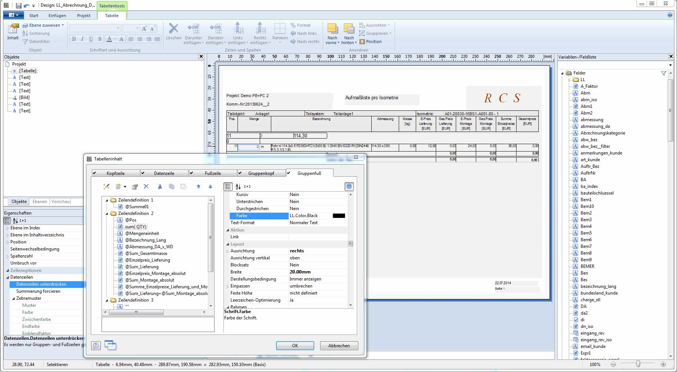Select the @Bezeichnung_Lang tree entry

[145, 240]
